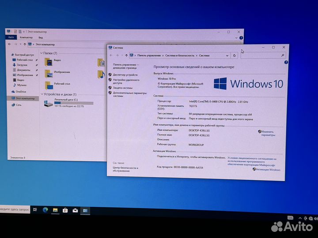Open Центр безопасности и обслуживания link
The image size is (318, 238).
coord(125,169)
